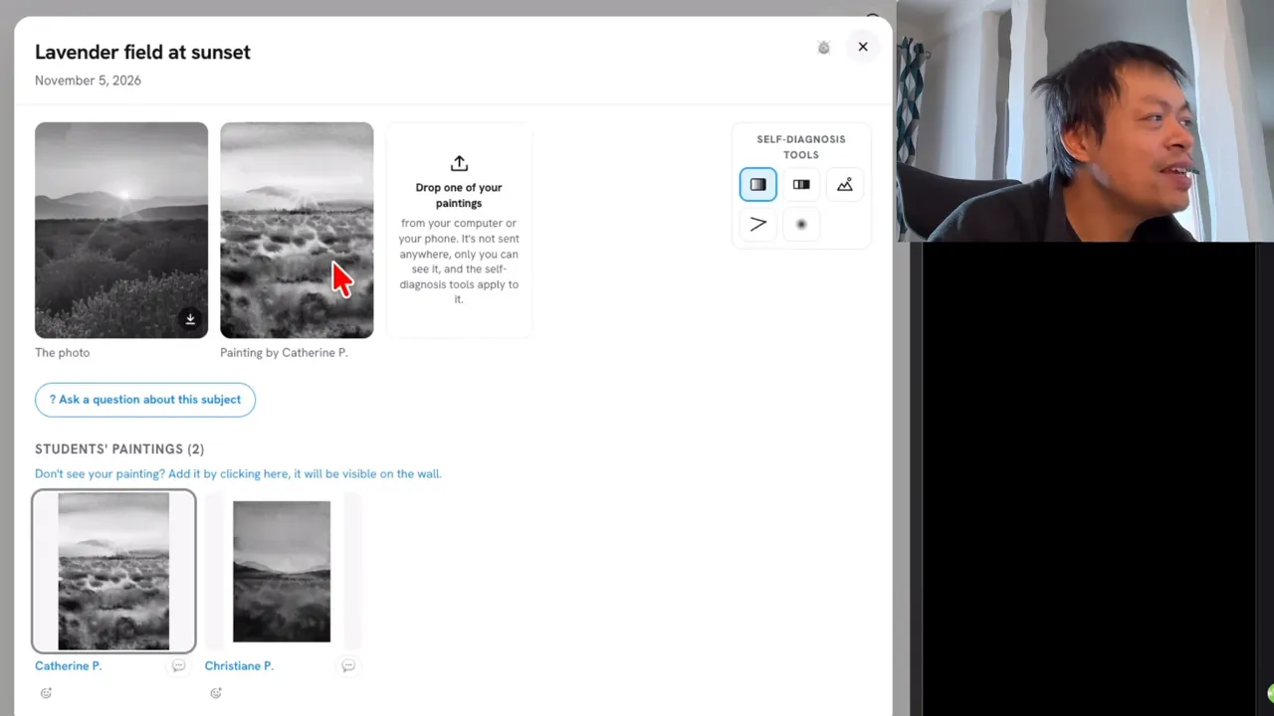Screen dimensions: 1274x716
Task: Add your painting to the wall link
Action: point(238,473)
